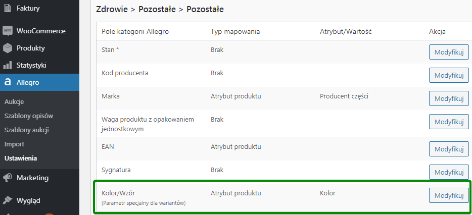
Task: Modify the EAN field mapping
Action: pyautogui.click(x=449, y=149)
